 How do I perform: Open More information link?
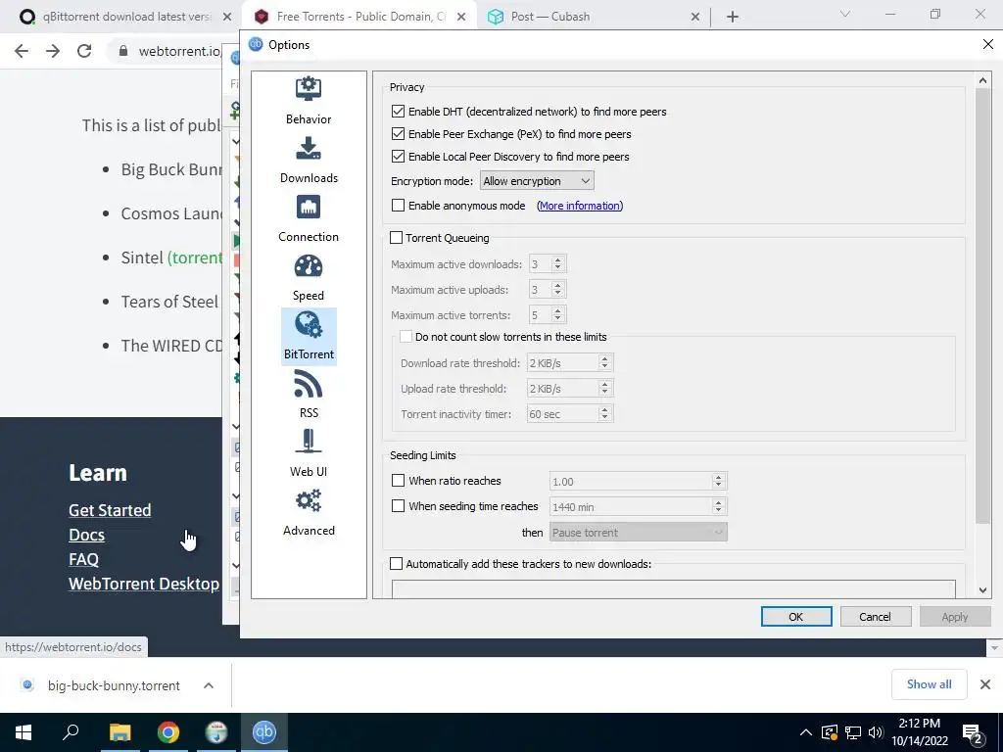coord(580,206)
